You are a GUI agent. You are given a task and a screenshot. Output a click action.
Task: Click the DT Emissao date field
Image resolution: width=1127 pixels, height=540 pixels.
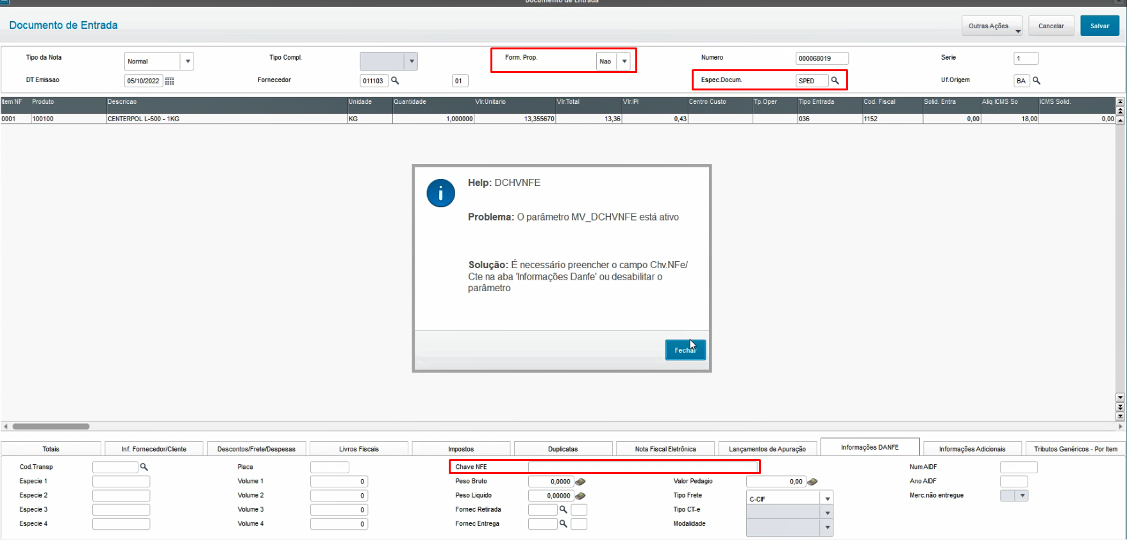click(144, 81)
